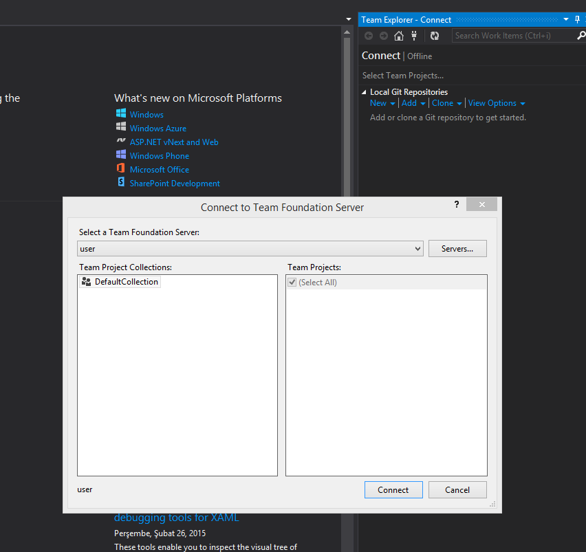
Task: Click 'Perşembe, Şubat 26, 2015' date text
Action: pos(160,533)
